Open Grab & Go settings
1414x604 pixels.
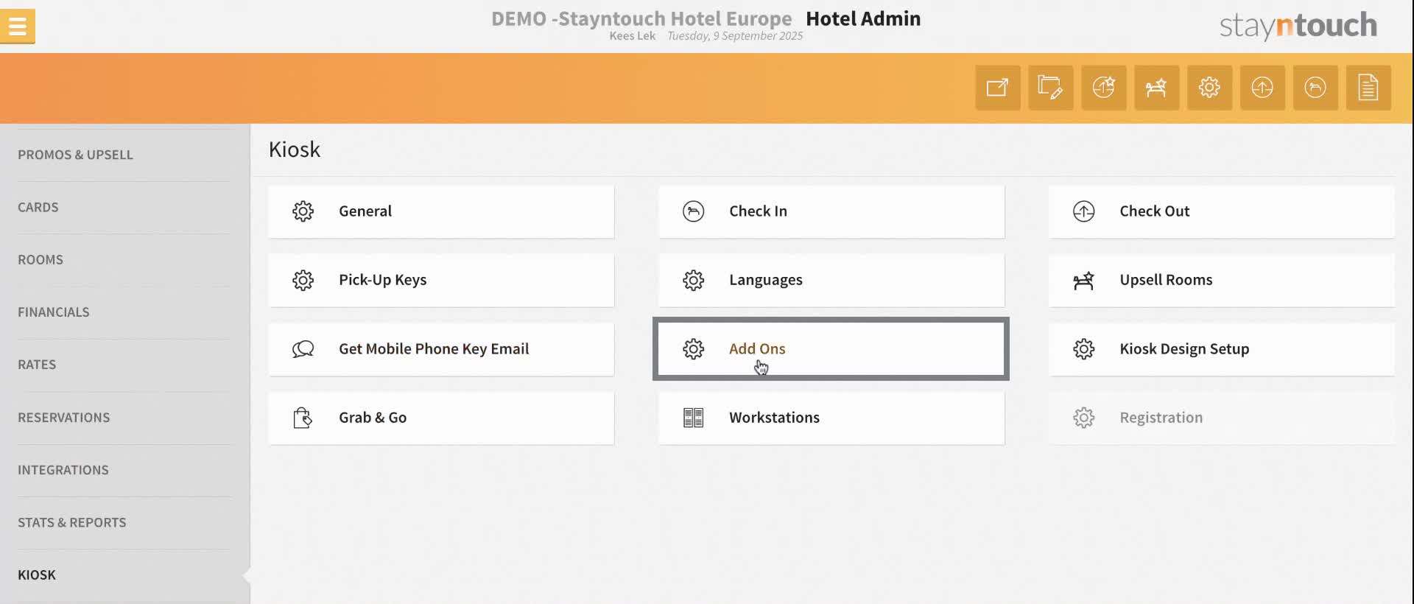click(441, 418)
